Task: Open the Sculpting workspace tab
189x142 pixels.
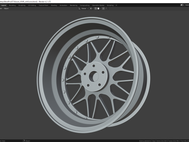Action: coord(22,6)
